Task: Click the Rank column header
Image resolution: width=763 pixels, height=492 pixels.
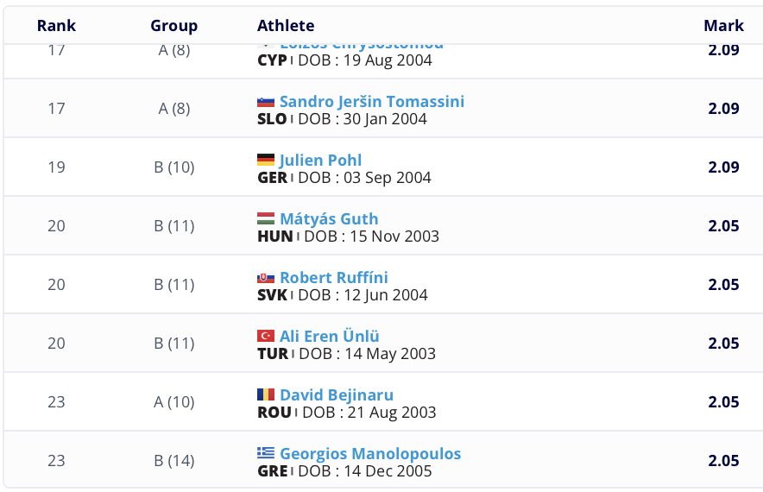Action: click(56, 26)
